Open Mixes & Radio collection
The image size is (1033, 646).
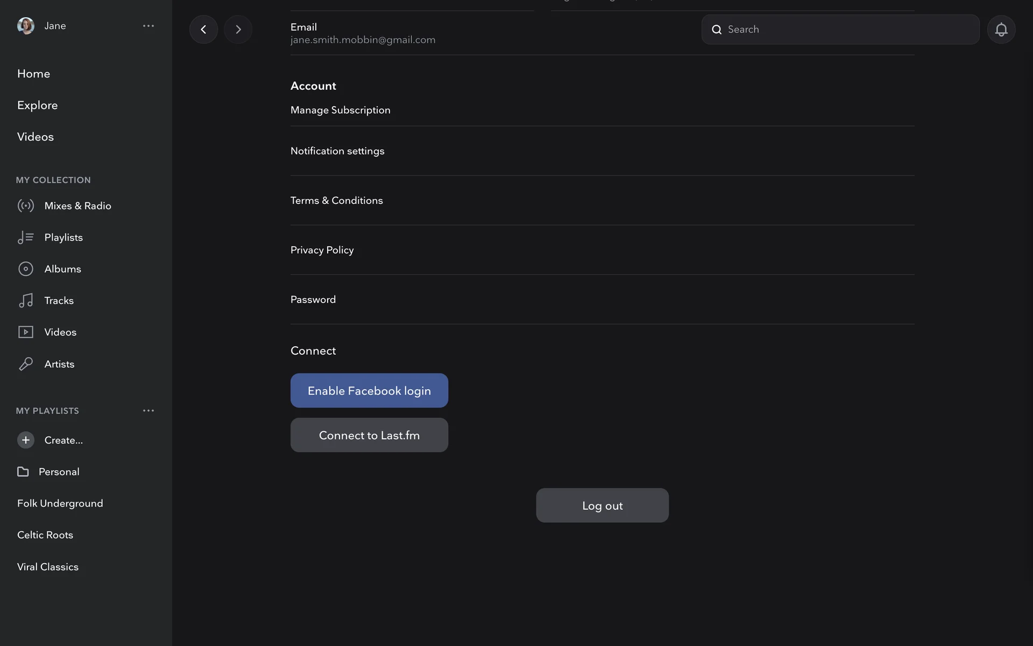coord(77,206)
